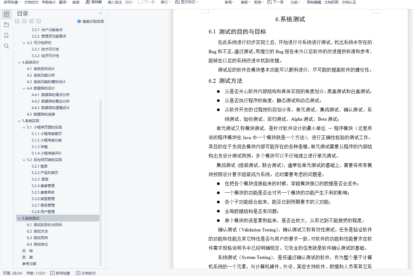Go to heading 4.5 数据库的连接
This screenshot has width=413, height=276.
(41, 114)
